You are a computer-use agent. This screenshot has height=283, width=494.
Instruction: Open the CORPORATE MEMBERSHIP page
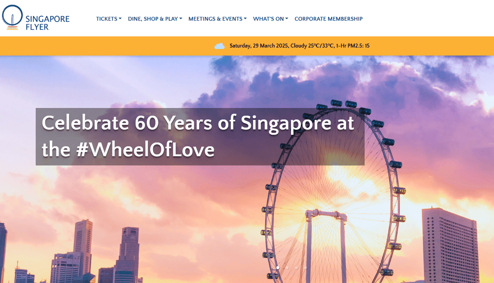click(x=329, y=19)
